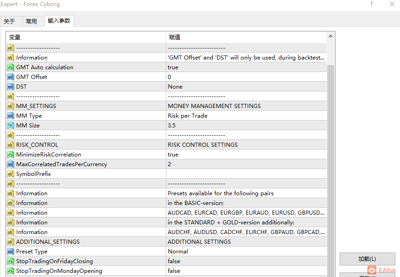Click the boolean icon beside StopTradingOnMondayOpening
The image size is (400, 277).
pyautogui.click(x=11, y=271)
